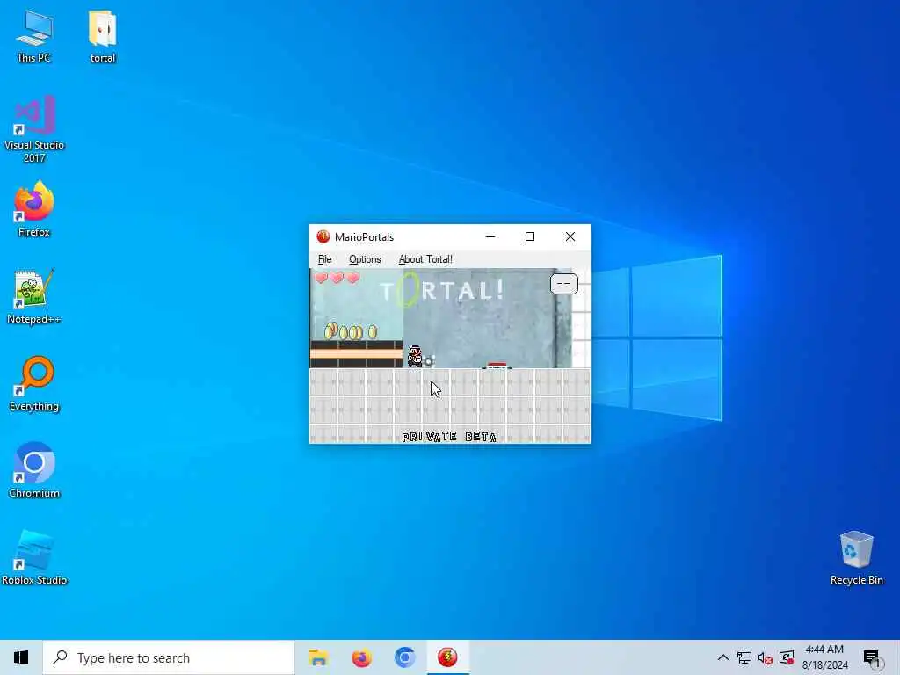The width and height of the screenshot is (900, 675).
Task: Click the speech bubble with dashes
Action: click(563, 284)
